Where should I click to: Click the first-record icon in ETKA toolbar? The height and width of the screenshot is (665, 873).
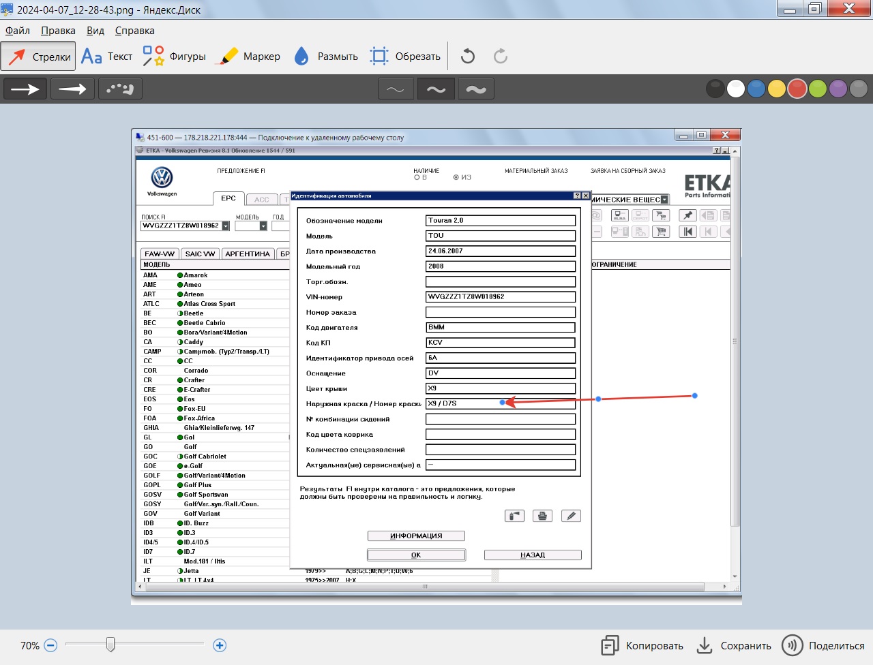coord(687,232)
